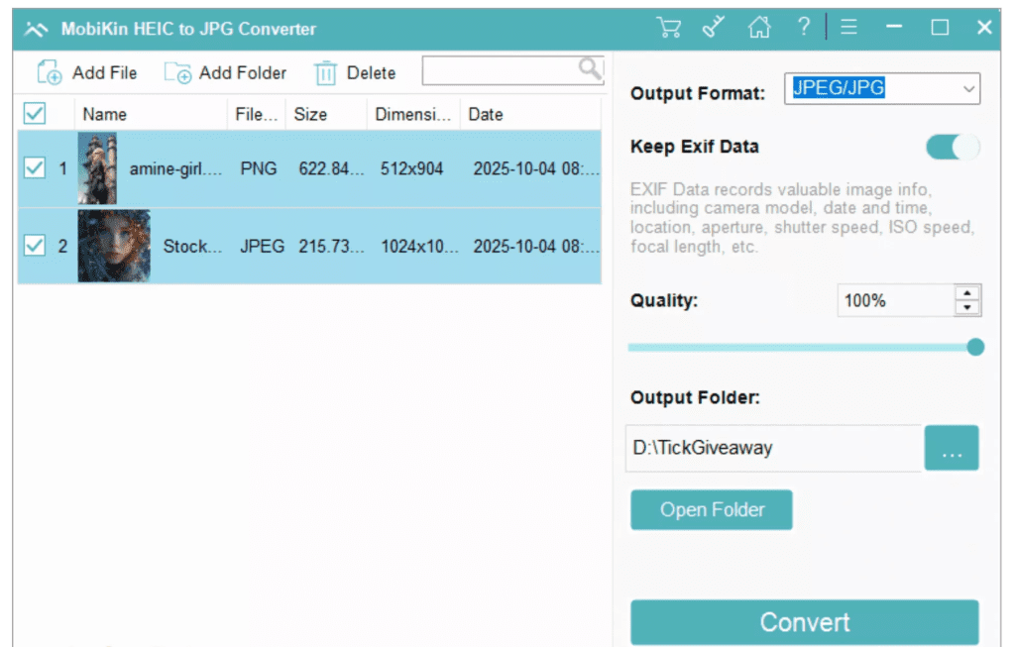The height and width of the screenshot is (647, 1015).
Task: Click the Quality stepper down arrow
Action: [x=968, y=307]
